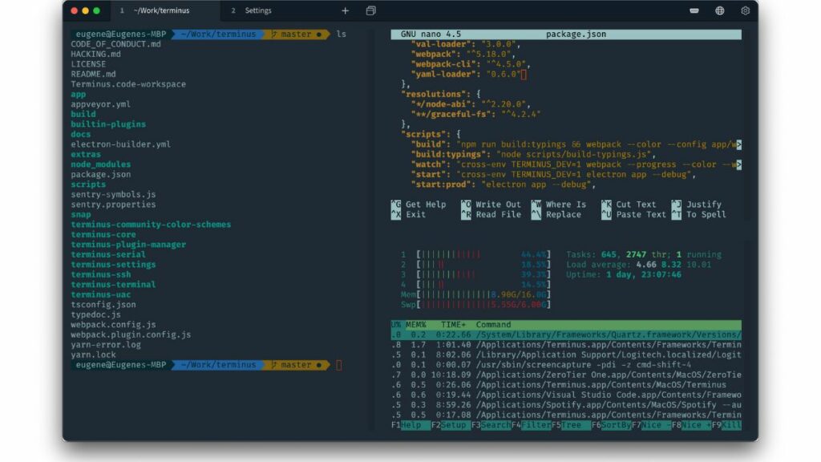Click the split-pane icon in the title bar
The width and height of the screenshot is (821, 462).
[370, 10]
